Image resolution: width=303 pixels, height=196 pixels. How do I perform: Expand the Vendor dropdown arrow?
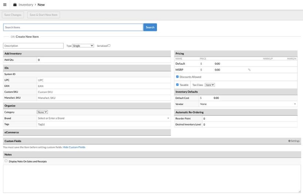pyautogui.click(x=295, y=104)
